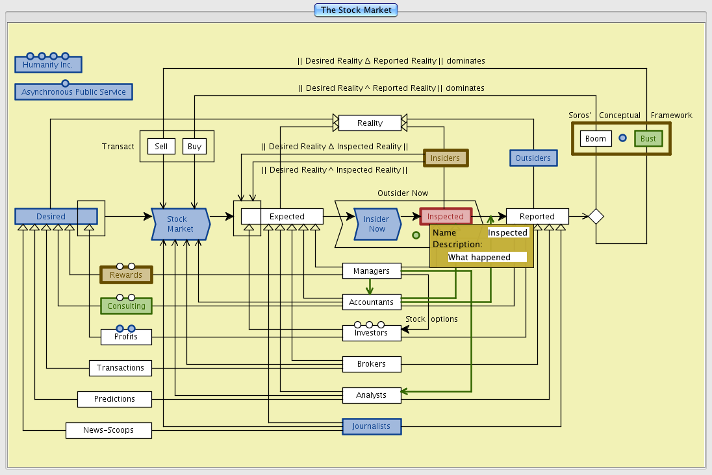Select the Insider Now chevron node
This screenshot has height=475, width=712.
(x=376, y=224)
